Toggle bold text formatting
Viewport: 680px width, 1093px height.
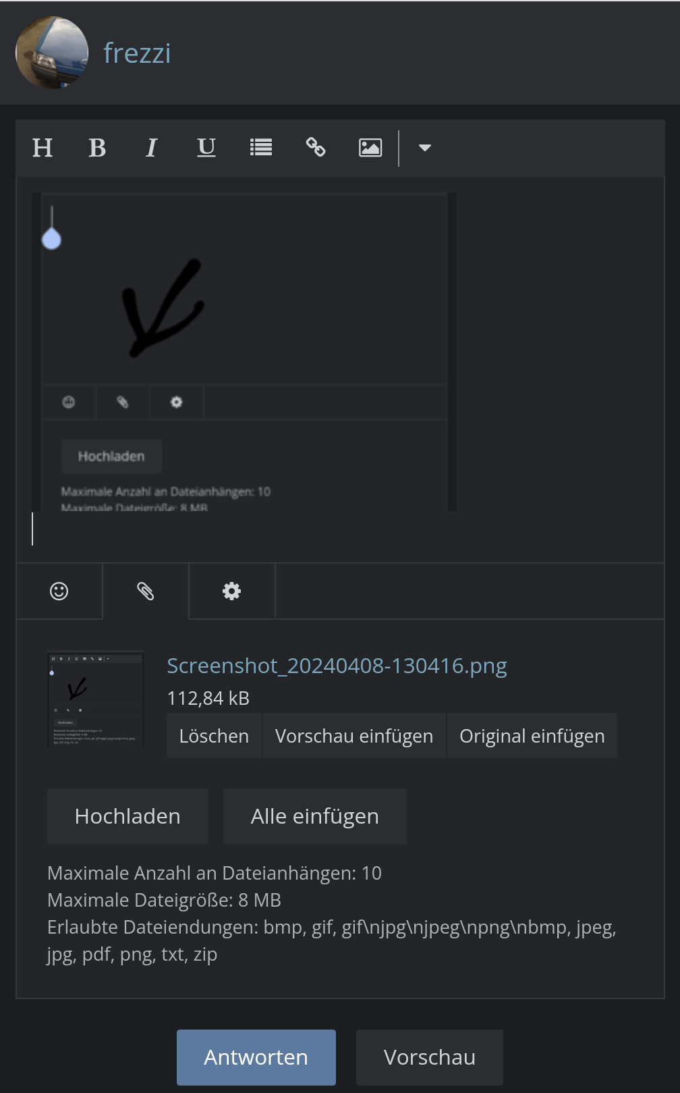pyautogui.click(x=97, y=148)
